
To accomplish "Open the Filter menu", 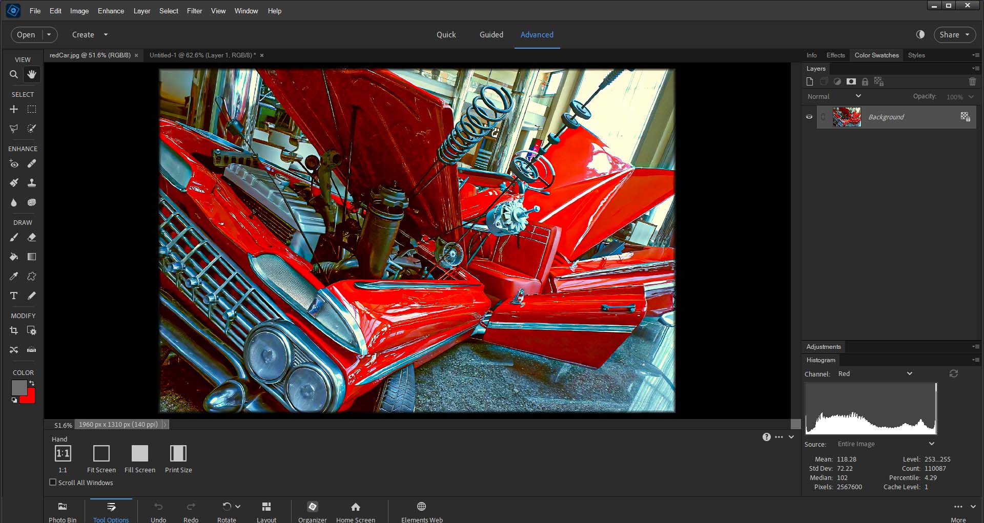I will [194, 11].
